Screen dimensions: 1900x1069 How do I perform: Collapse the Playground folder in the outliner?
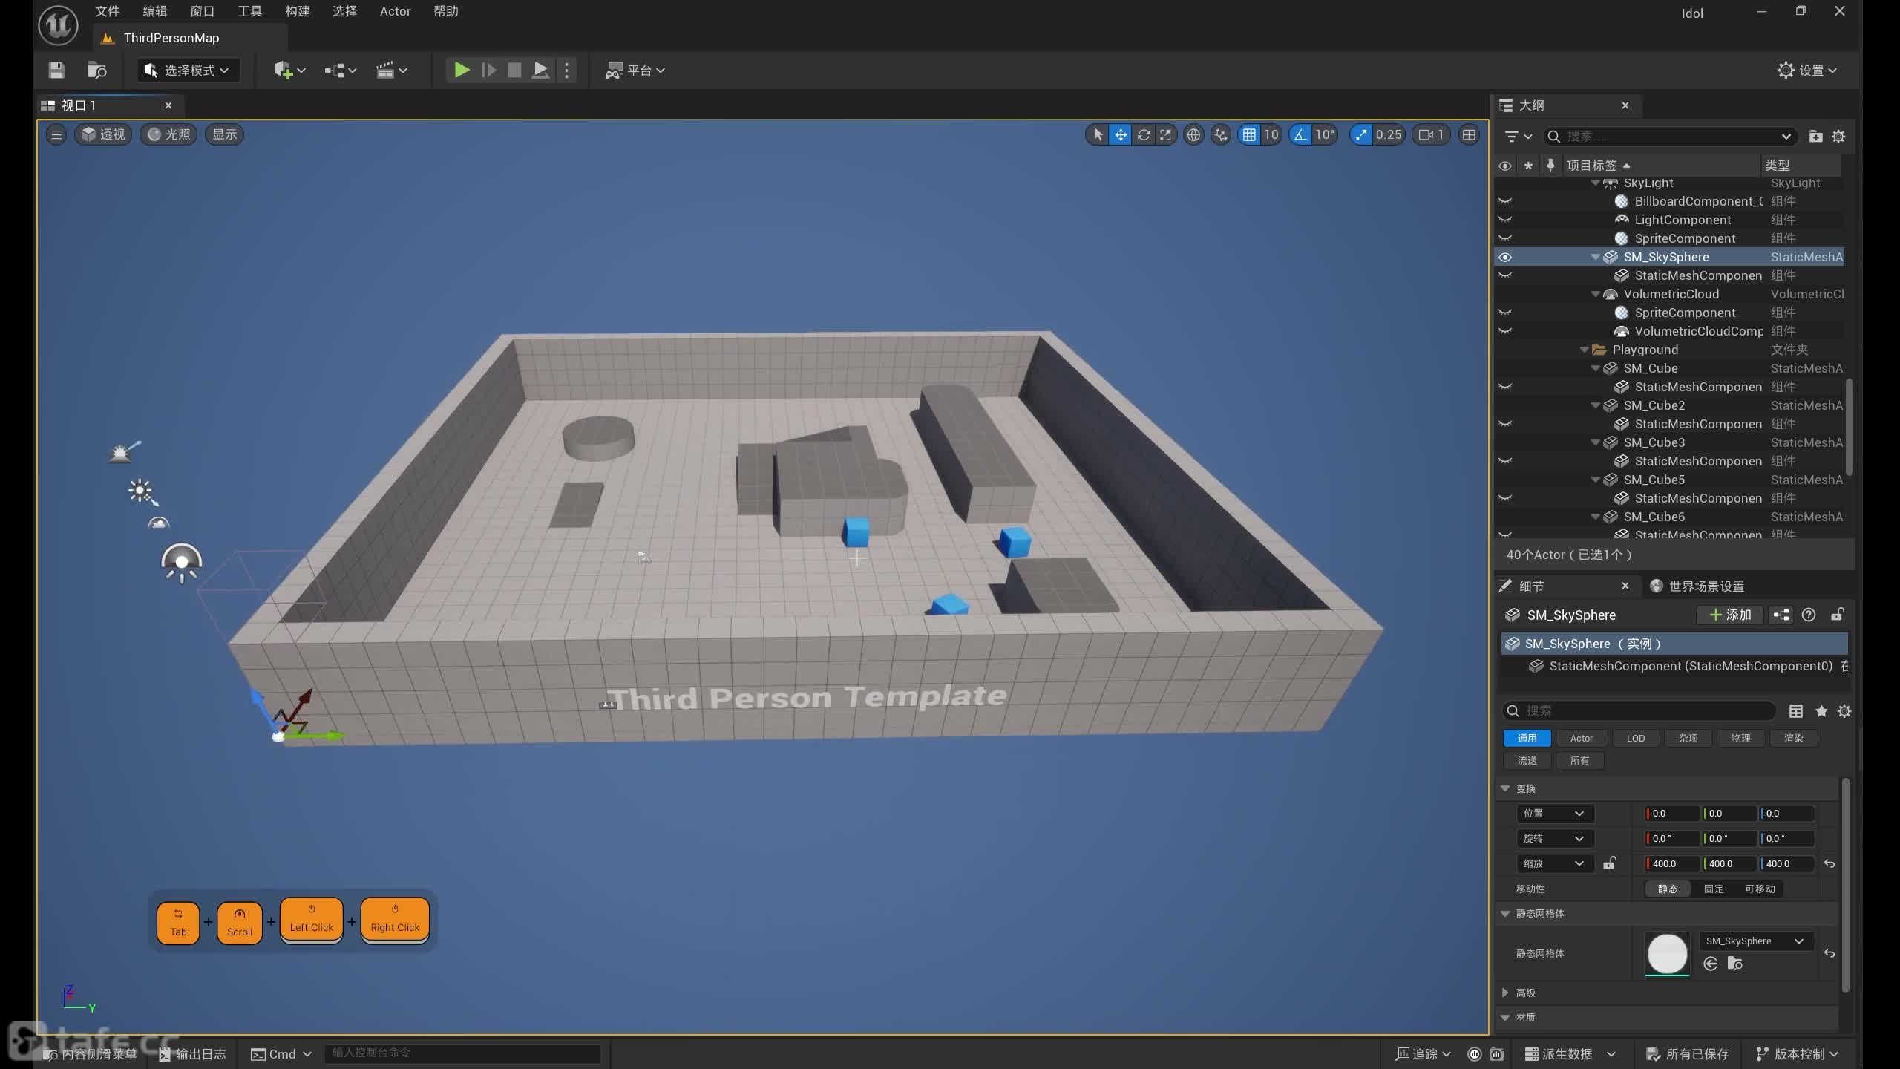tap(1584, 350)
